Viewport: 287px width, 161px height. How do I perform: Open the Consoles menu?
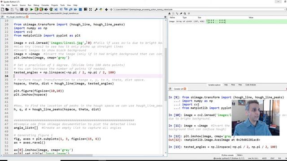[x=45, y=5]
